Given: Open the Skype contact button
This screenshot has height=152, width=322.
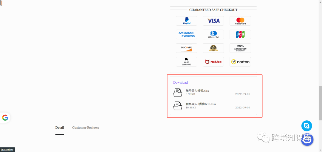Looking at the screenshot, I should (306, 126).
